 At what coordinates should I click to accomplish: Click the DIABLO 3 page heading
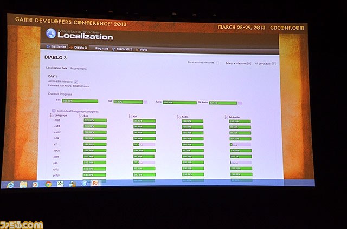pos(55,58)
